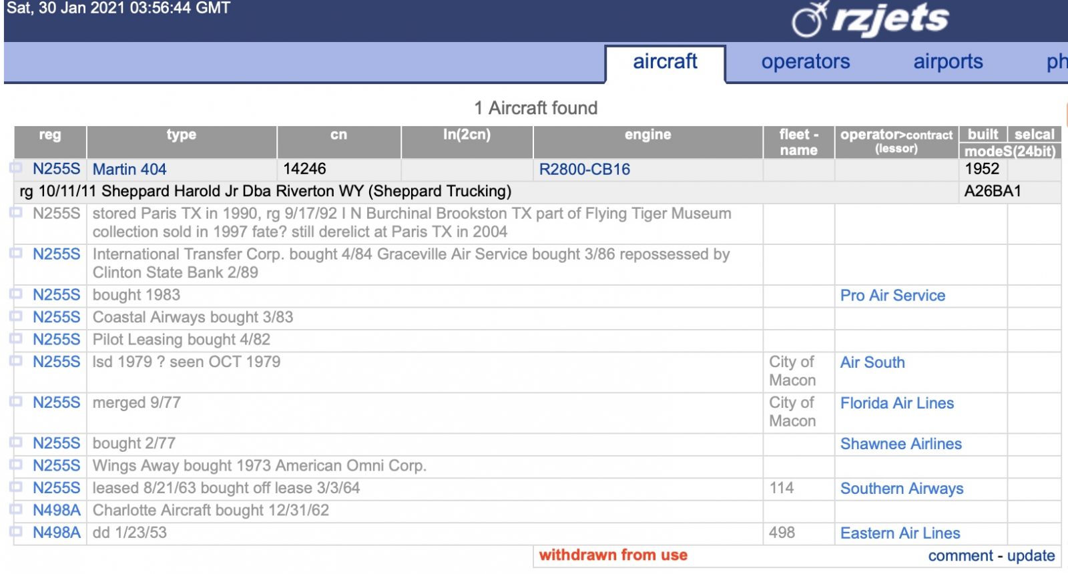Click the 'withdrawn from use' status text
Image resolution: width=1068 pixels, height=574 pixels.
613,555
